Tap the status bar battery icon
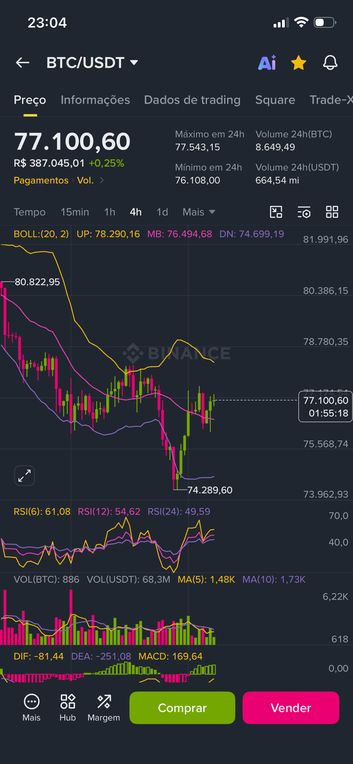This screenshot has height=764, width=353. click(x=325, y=22)
